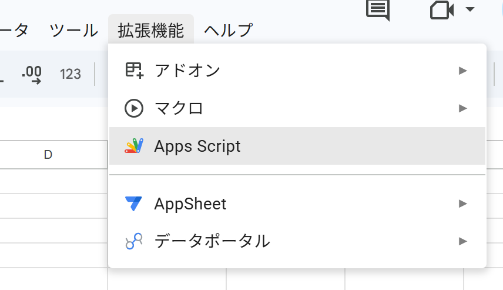Open comment history icon
The height and width of the screenshot is (290, 503).
pos(378,9)
